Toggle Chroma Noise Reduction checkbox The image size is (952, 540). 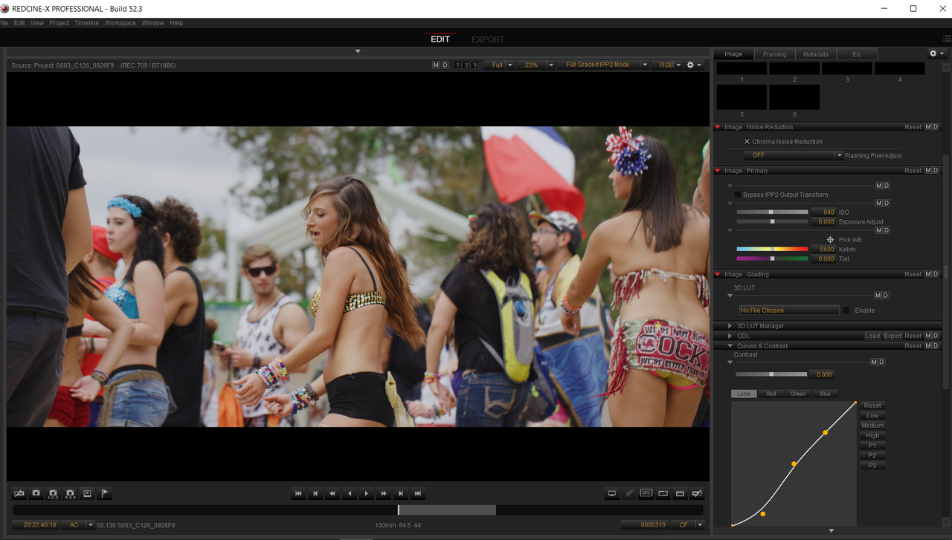tap(747, 142)
